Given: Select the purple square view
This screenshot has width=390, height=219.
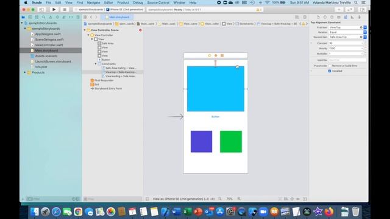Looking at the screenshot, I should pos(202,142).
